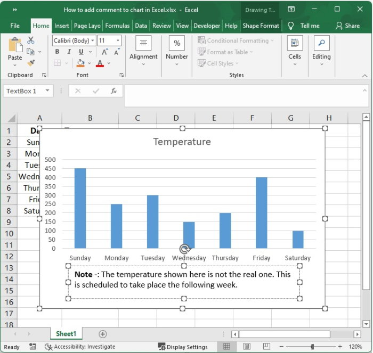
Task: Click the Insert Function fx icon
Action: pyautogui.click(x=113, y=91)
